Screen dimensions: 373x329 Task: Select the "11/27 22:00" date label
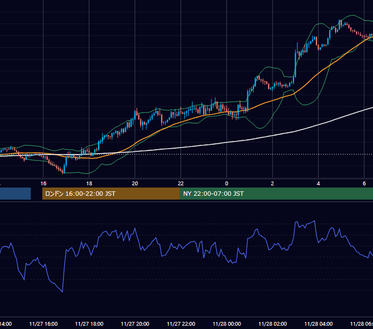point(181,324)
